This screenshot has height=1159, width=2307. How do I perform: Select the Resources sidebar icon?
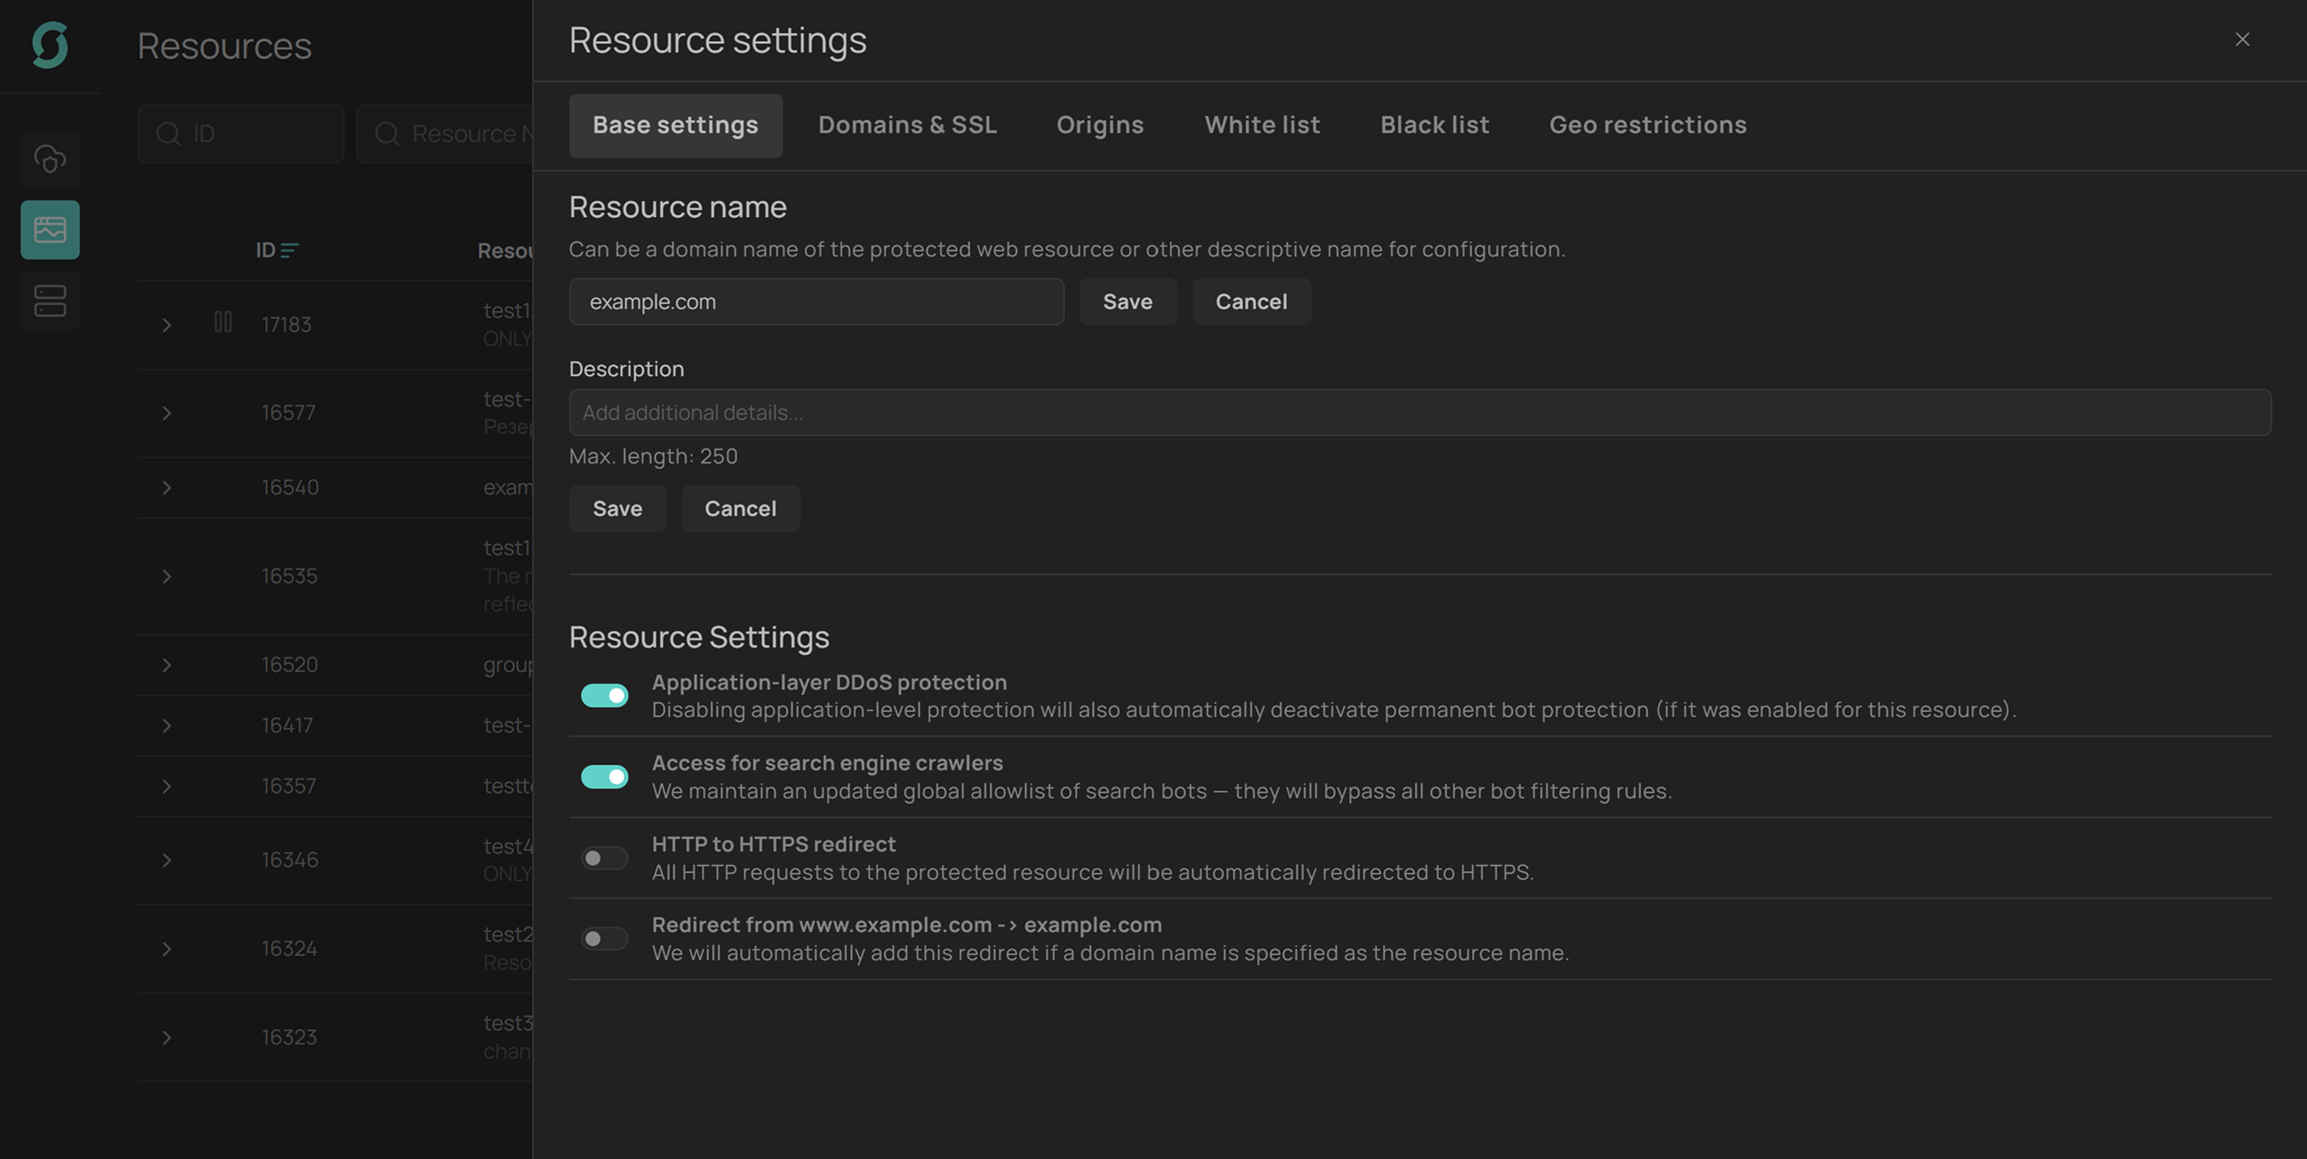pos(49,230)
